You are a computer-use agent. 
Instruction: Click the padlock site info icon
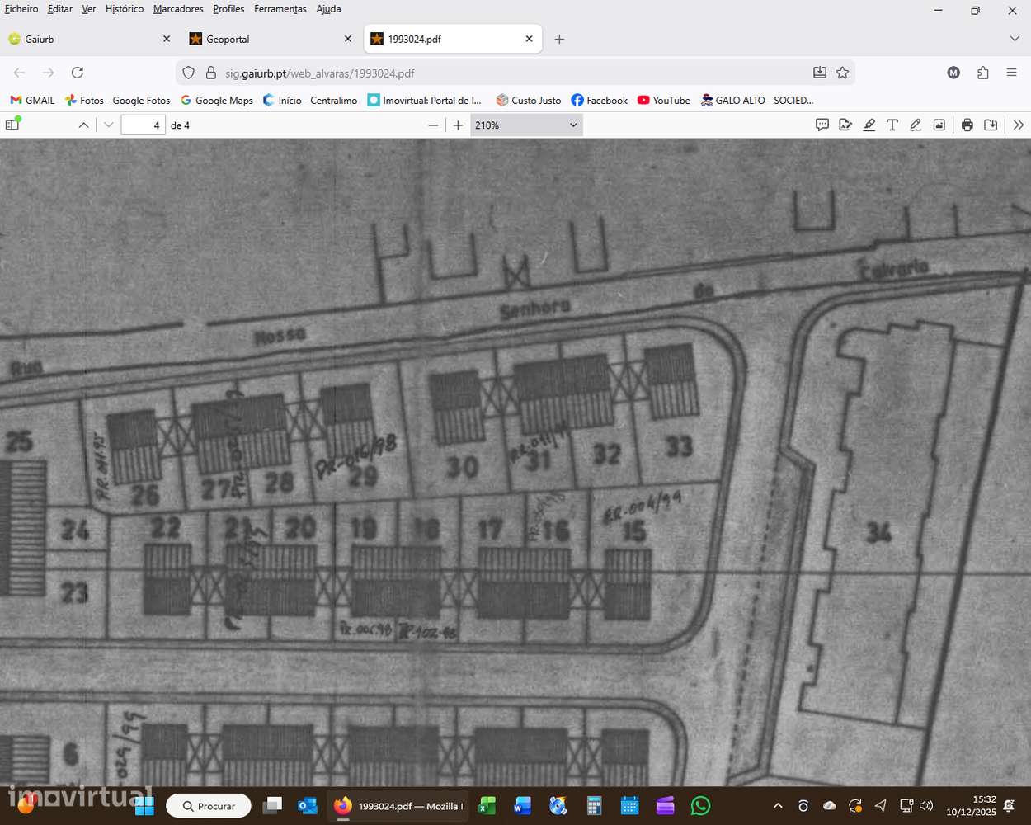click(210, 73)
